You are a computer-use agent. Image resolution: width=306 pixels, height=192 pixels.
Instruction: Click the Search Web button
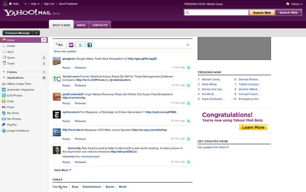tap(289, 13)
